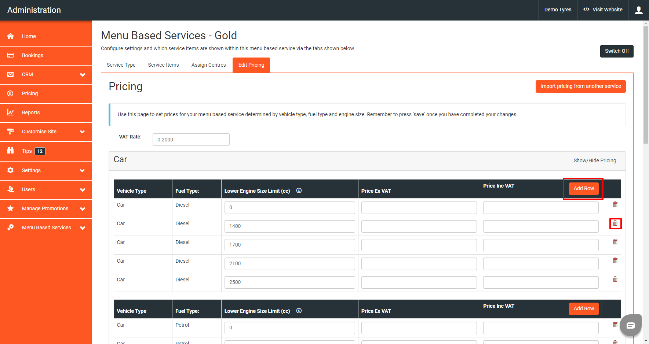This screenshot has height=344, width=649.
Task: Click the first Petrol row engine size field
Action: pos(290,328)
